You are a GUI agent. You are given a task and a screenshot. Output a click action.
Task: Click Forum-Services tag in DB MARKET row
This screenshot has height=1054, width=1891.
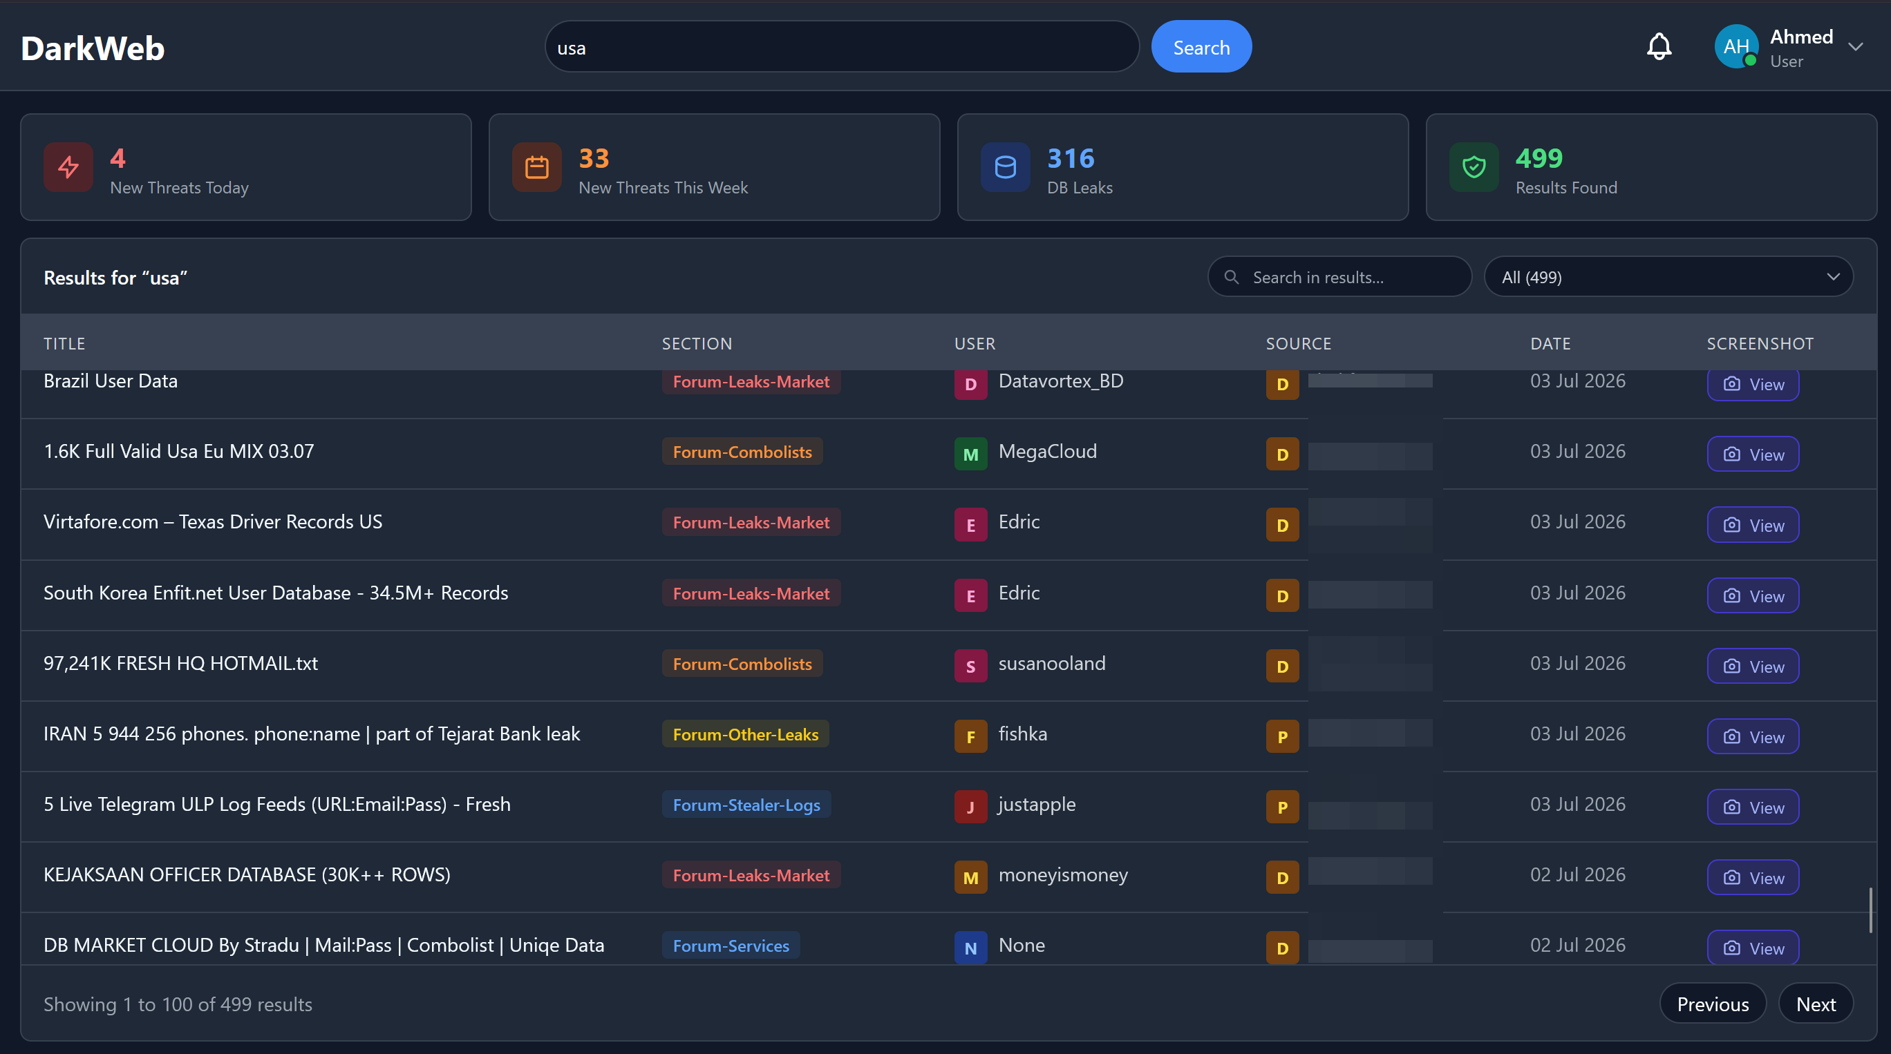(x=731, y=946)
